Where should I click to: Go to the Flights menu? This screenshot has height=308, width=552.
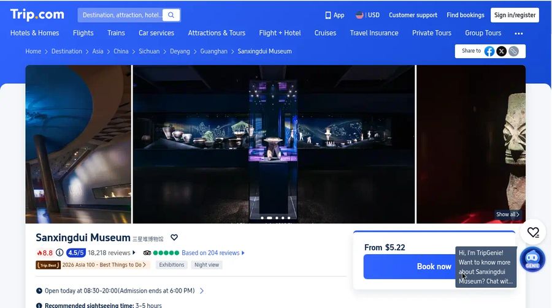(x=83, y=33)
